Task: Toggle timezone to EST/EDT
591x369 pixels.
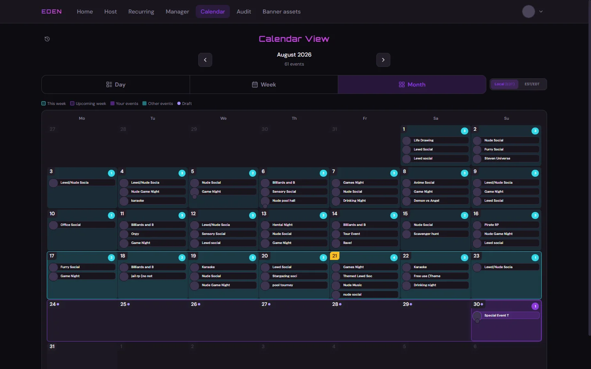Action: tap(532, 84)
